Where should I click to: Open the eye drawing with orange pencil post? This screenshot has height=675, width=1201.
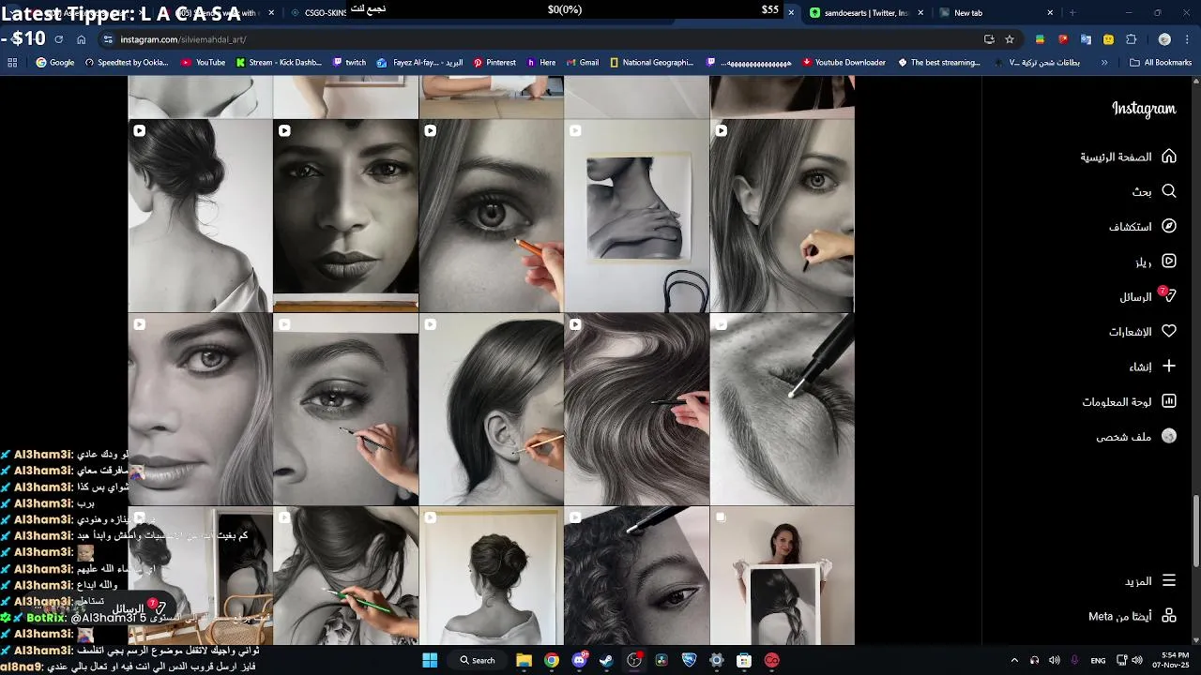(x=491, y=216)
